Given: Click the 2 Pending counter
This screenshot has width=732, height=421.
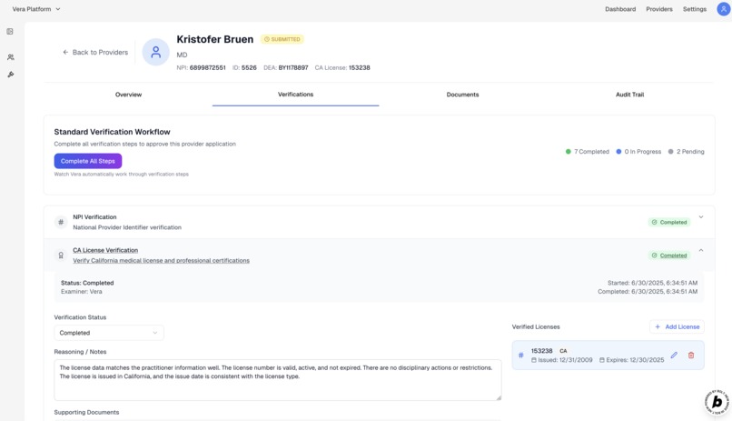Looking at the screenshot, I should pos(687,151).
